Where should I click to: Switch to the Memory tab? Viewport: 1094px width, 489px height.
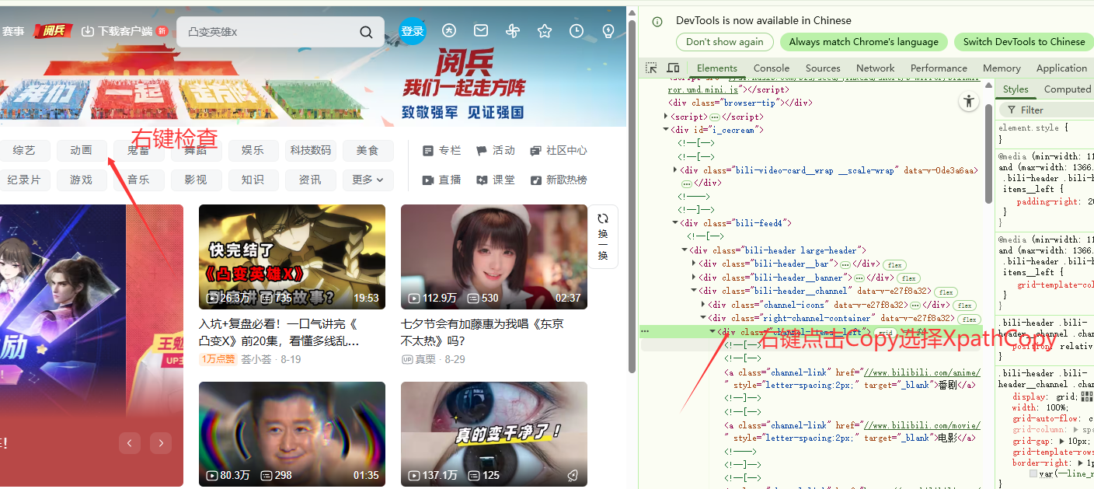click(1002, 68)
